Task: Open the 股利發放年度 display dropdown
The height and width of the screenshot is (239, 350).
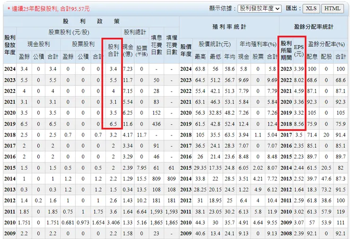Action: point(259,9)
